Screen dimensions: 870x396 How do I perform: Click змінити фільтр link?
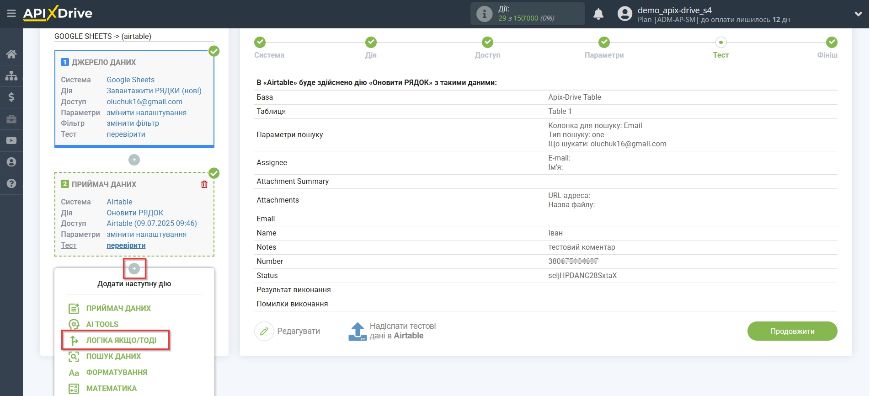tap(133, 123)
